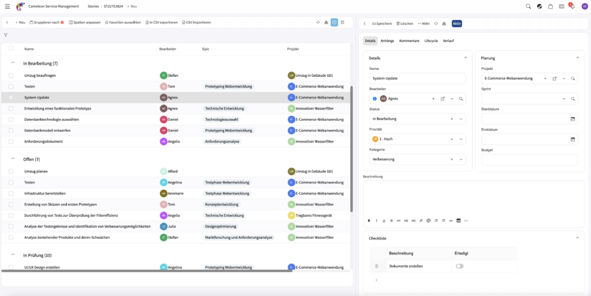This screenshot has width=591, height=296.
Task: Expand the Kategorie dropdown list
Action: 461,159
